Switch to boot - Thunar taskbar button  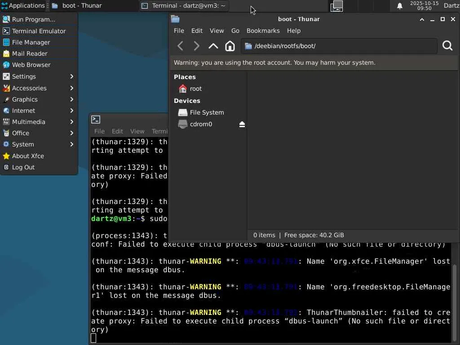click(x=94, y=5)
